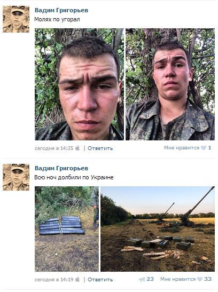
Task: Click Ответить under second post
Action: (100, 280)
